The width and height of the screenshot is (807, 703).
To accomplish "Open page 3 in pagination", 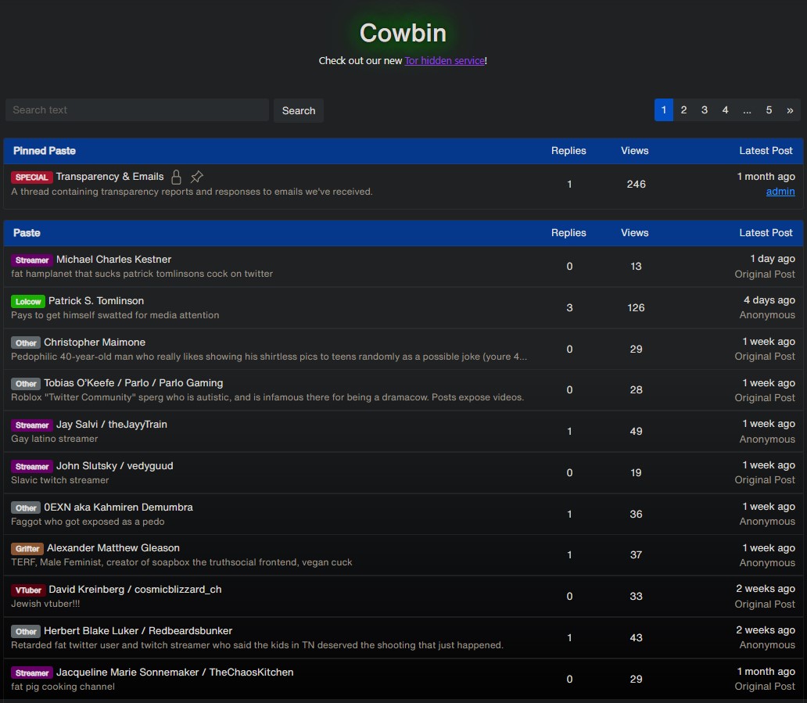I will 704,110.
